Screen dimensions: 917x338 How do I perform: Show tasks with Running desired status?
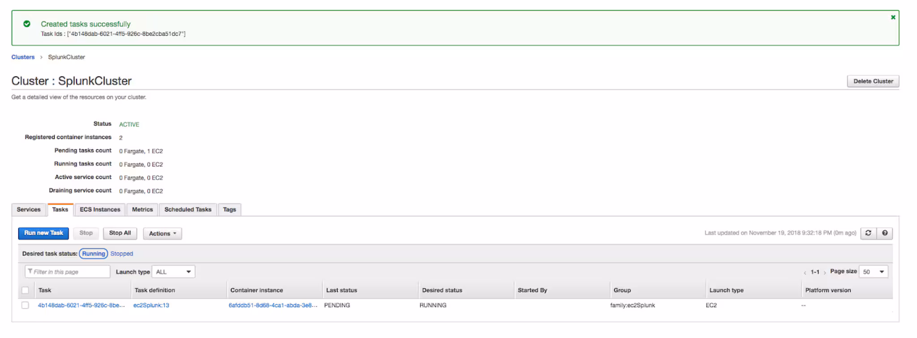[x=94, y=253]
